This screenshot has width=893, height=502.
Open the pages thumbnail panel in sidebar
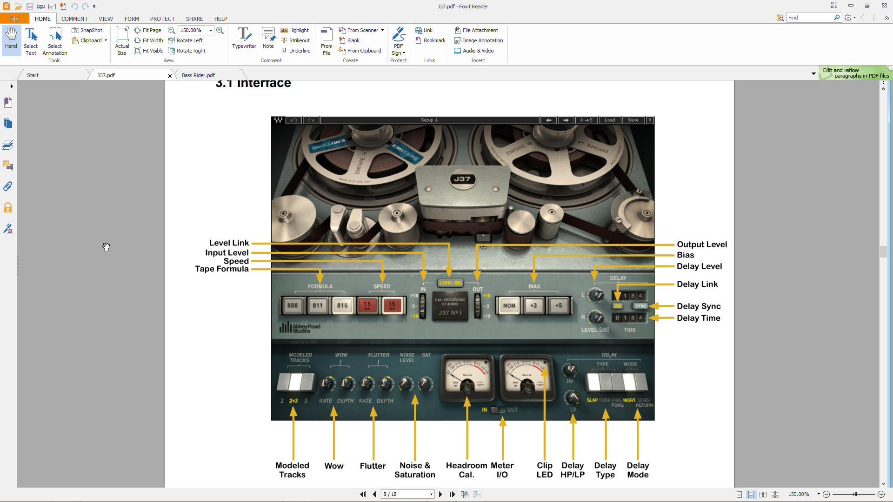pos(8,123)
